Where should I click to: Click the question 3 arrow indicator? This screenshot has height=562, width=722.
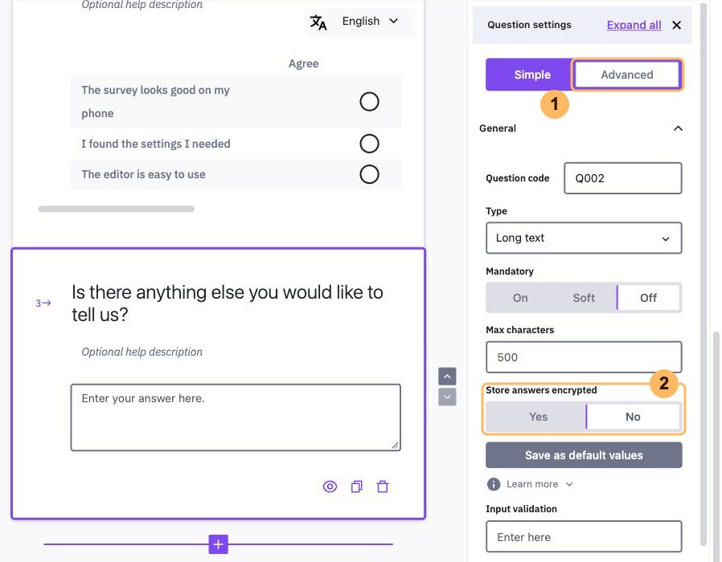pos(43,303)
